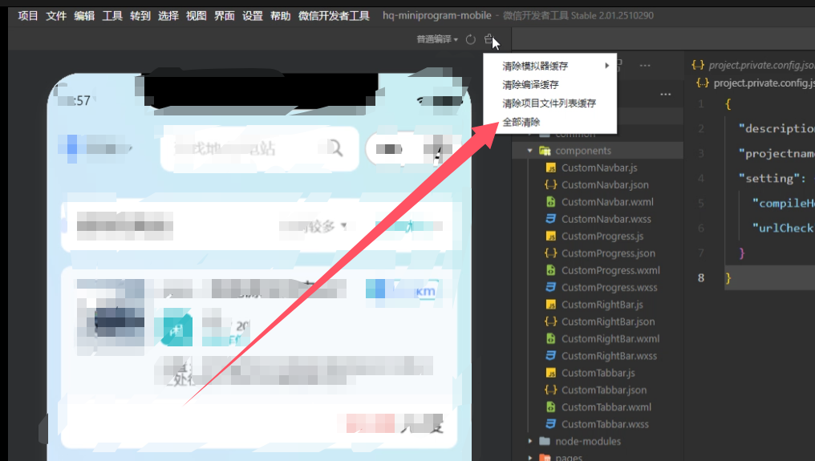Expand the pages folder arrow

pyautogui.click(x=529, y=458)
